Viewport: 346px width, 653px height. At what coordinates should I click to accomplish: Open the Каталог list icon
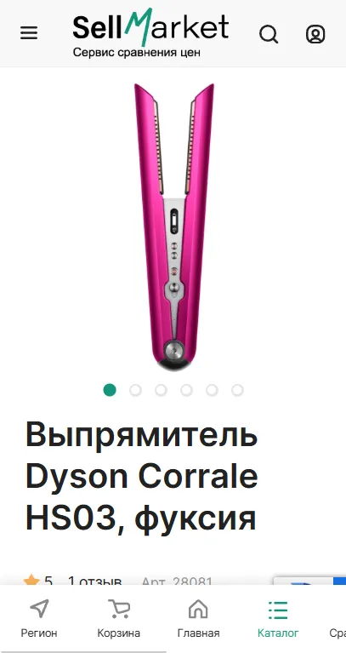[278, 610]
